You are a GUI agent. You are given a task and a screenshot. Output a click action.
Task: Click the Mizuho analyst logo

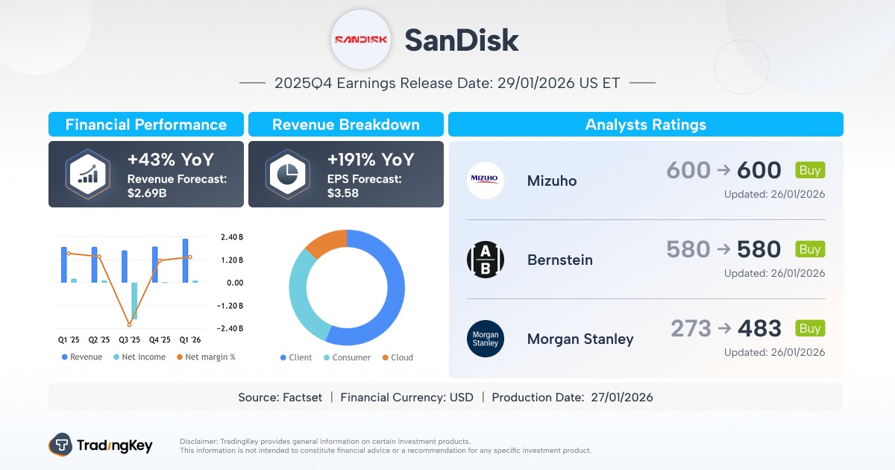pyautogui.click(x=486, y=181)
